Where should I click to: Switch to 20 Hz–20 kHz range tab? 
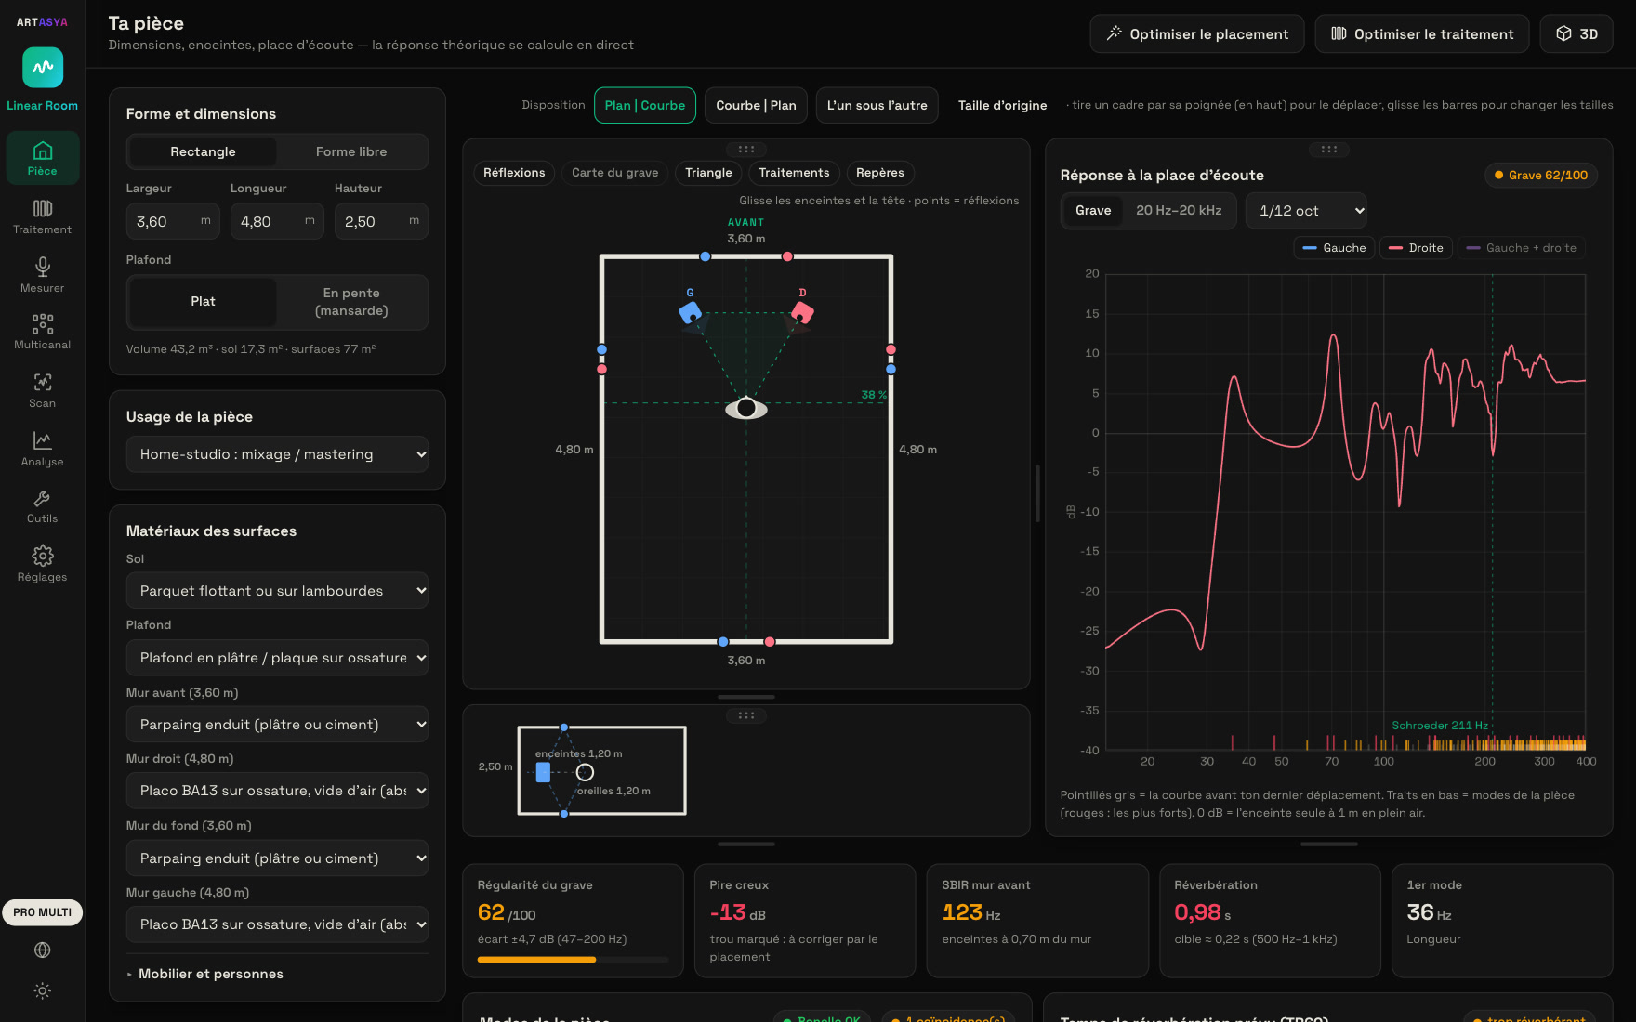coord(1179,211)
